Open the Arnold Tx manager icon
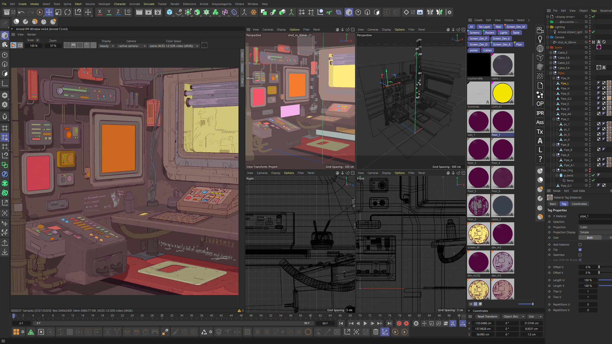This screenshot has height=344, width=612. (x=540, y=131)
